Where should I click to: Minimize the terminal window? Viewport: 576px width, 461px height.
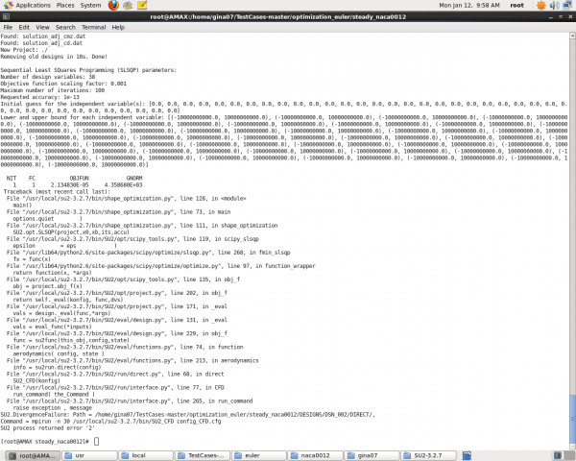[550, 17]
